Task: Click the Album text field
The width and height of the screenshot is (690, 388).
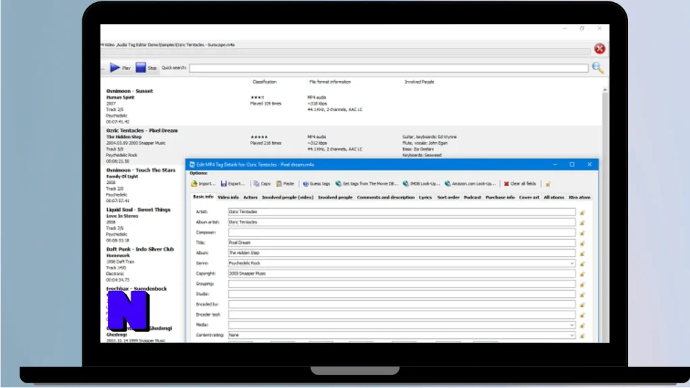Action: pos(402,253)
